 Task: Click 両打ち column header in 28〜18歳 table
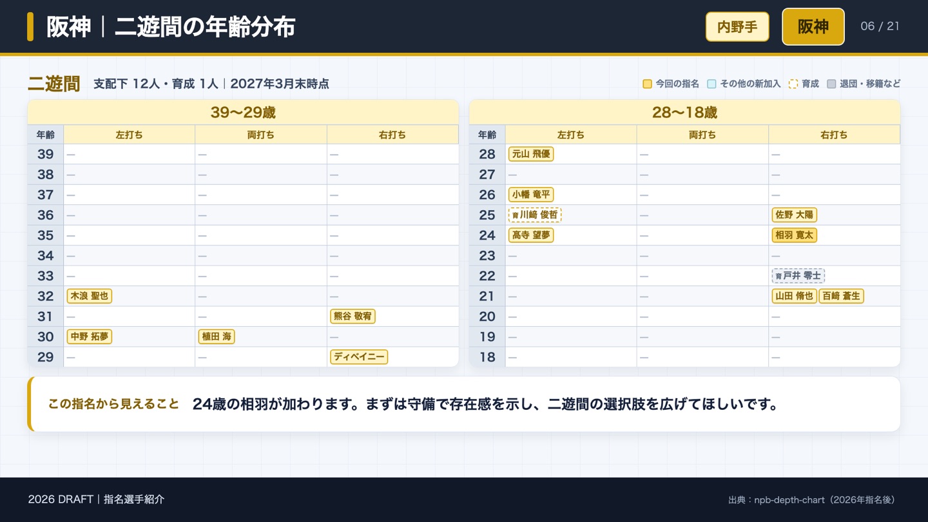702,135
